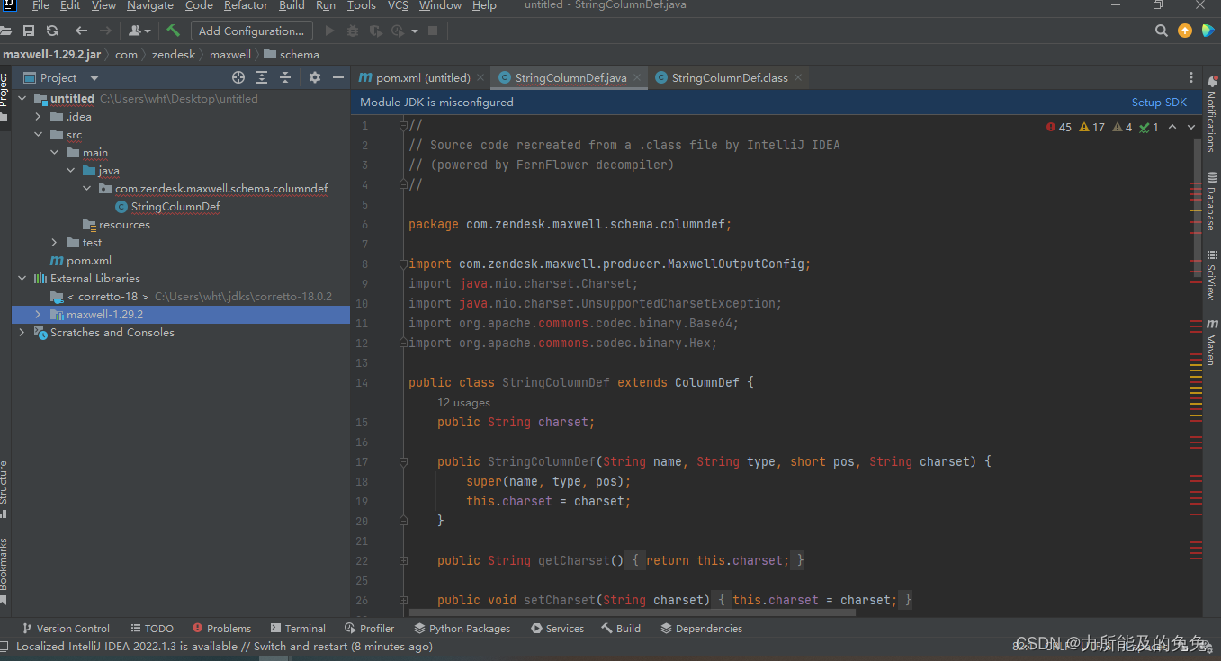Collapse the main folder node
Viewport: 1221px width, 661px height.
tap(54, 152)
